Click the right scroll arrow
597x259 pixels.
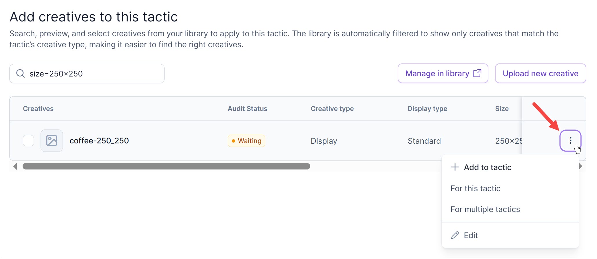[x=580, y=166]
